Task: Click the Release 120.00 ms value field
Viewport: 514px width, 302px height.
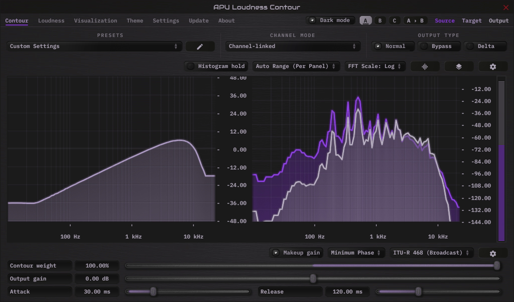Action: [348, 291]
